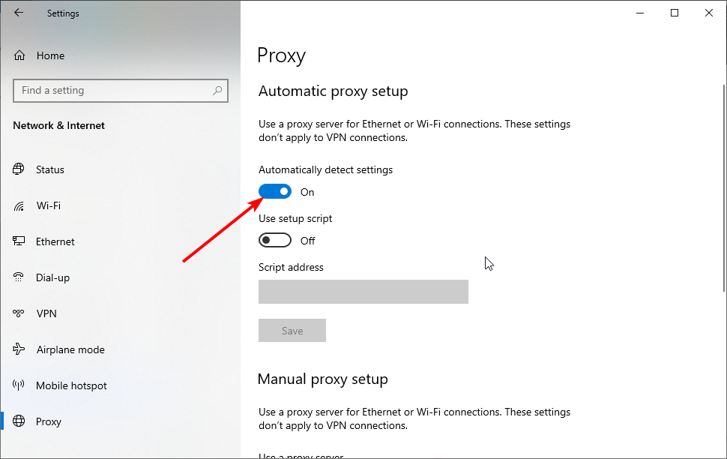
Task: Click the Status globe icon
Action: click(x=19, y=169)
